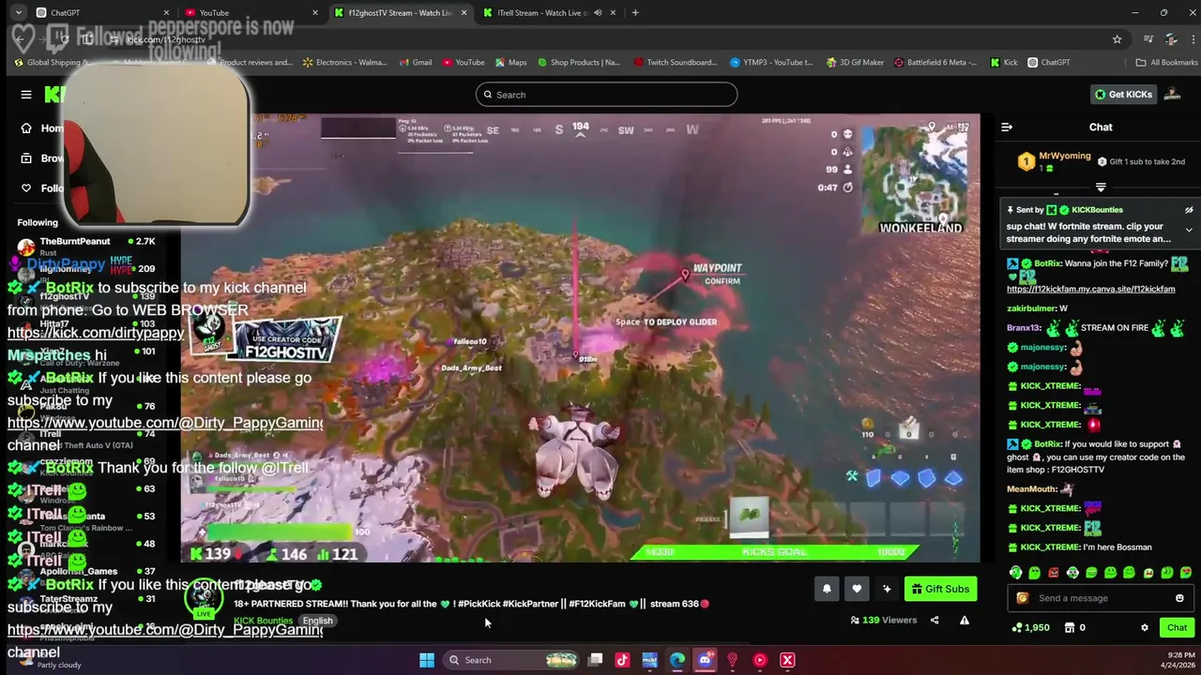Click the Branx13 username in chat
The height and width of the screenshot is (675, 1201).
1024,328
